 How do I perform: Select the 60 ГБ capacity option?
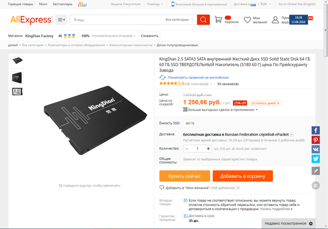pyautogui.click(x=190, y=124)
